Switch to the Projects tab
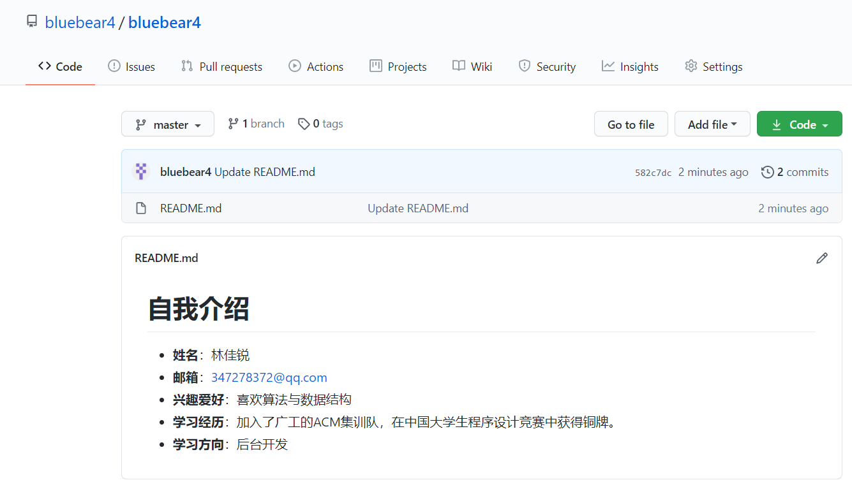Viewport: 852px width, 480px height. 398,66
